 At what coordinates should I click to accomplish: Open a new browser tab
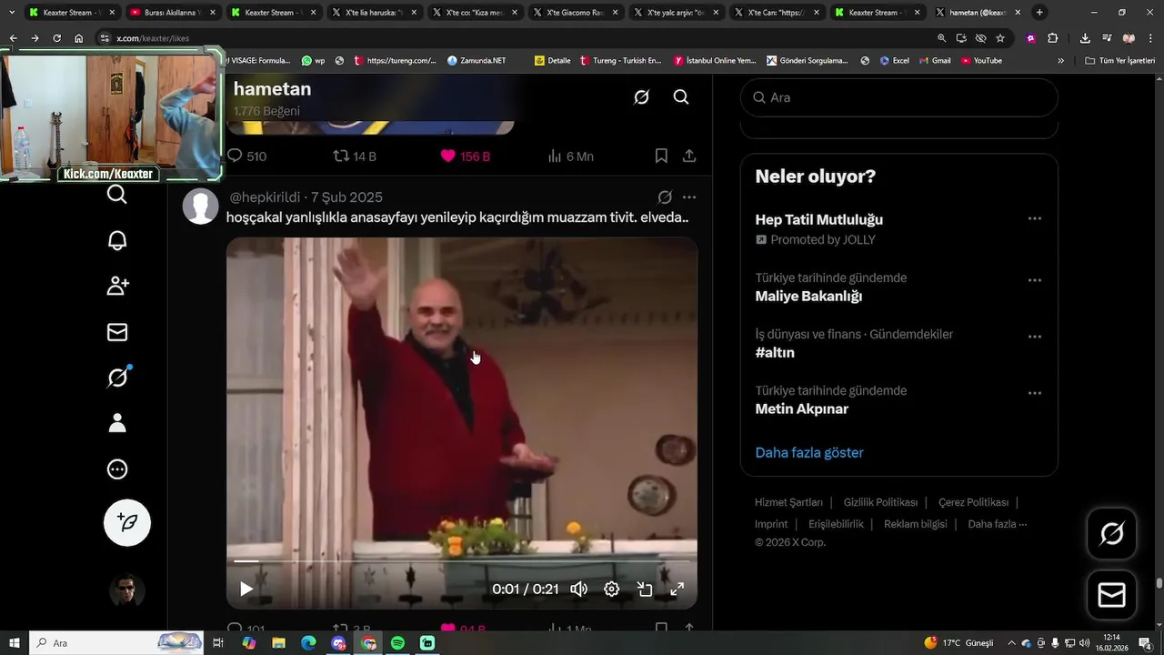pyautogui.click(x=1039, y=13)
